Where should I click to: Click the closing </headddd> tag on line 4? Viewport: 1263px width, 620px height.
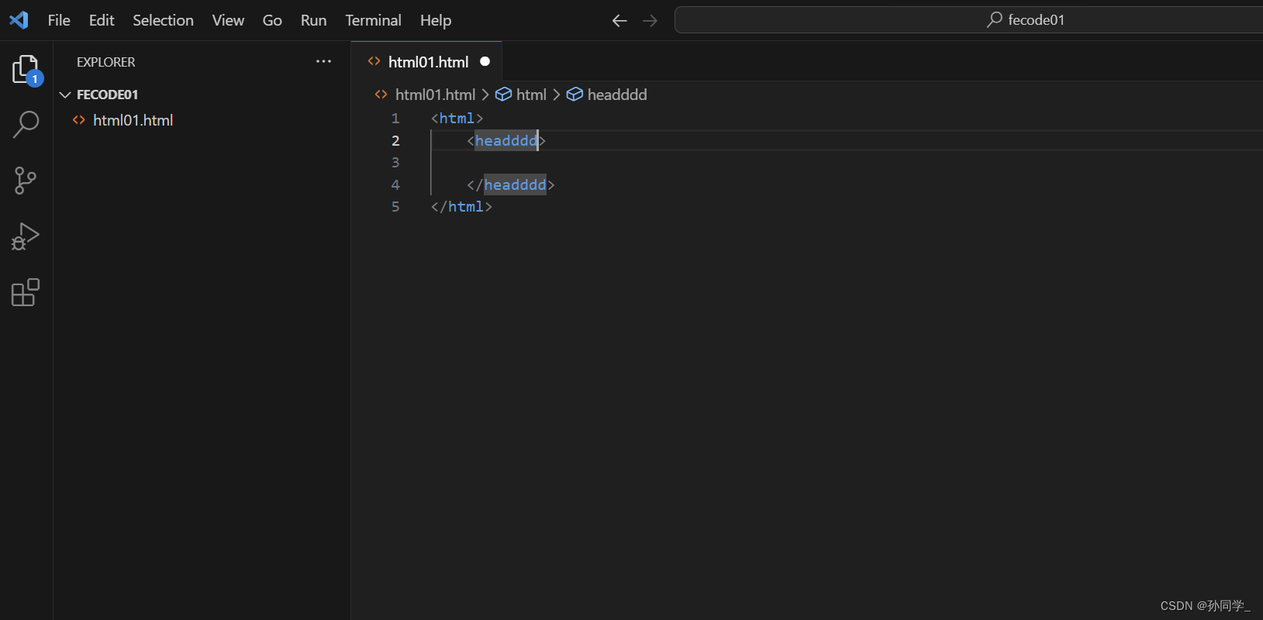click(511, 185)
